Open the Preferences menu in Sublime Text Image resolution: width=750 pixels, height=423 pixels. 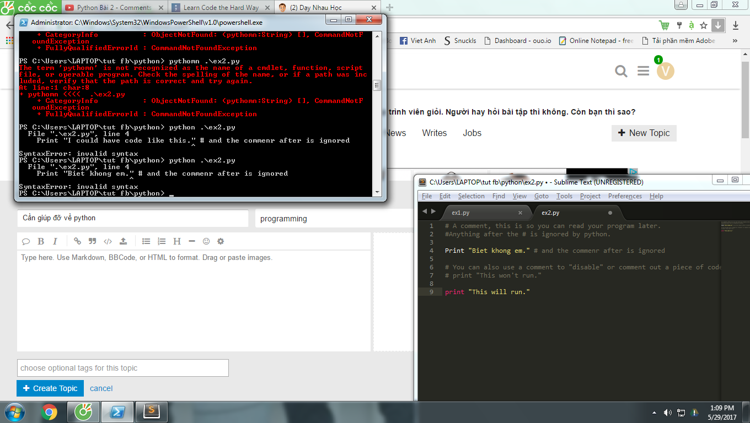pos(625,196)
